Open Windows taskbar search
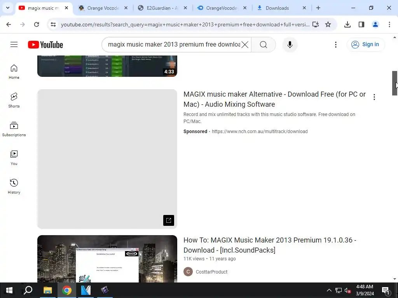This screenshot has height=298, width=398. pyautogui.click(x=28, y=290)
